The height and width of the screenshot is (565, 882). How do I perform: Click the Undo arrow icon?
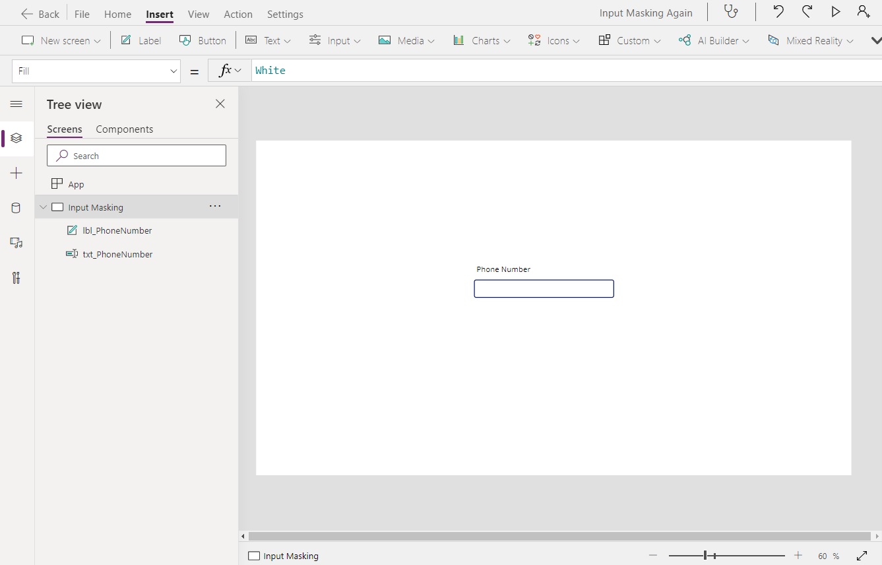pos(778,12)
